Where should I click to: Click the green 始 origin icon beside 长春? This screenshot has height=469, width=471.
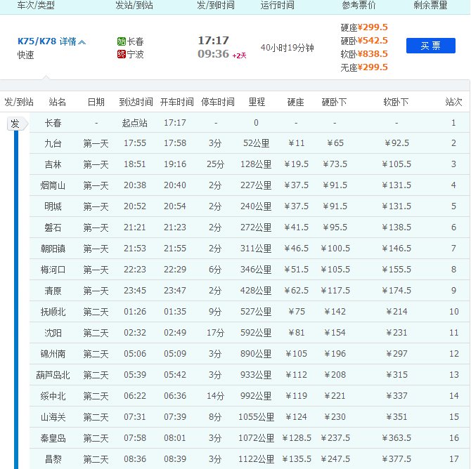point(122,41)
